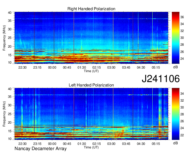Image resolution: width=187 pixels, height=152 pixels.
Task: Click "Time (UT)" label under Left Handed plot
Action: (x=91, y=147)
